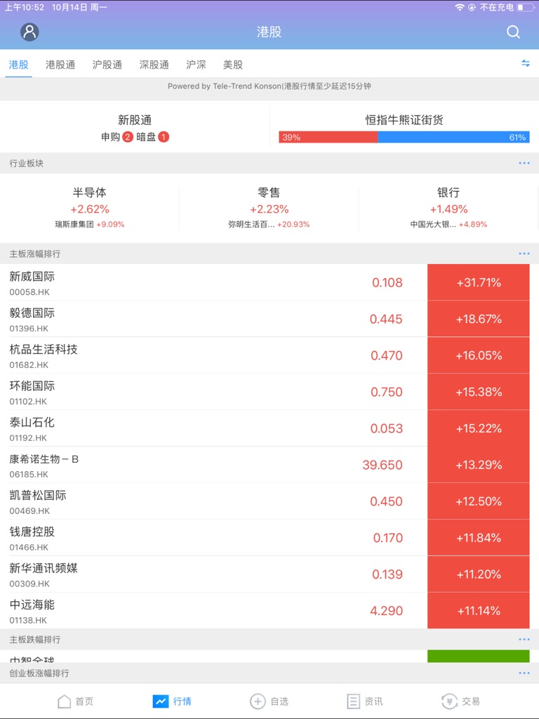
Task: Toggle change display on 中远海能 +11.14% cell
Action: coord(479,611)
